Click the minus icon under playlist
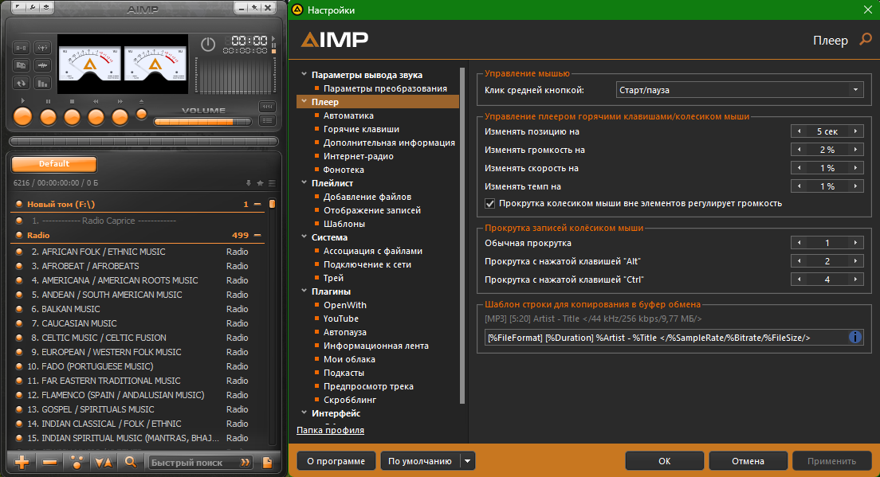Screen dimensions: 880x477 [x=49, y=462]
